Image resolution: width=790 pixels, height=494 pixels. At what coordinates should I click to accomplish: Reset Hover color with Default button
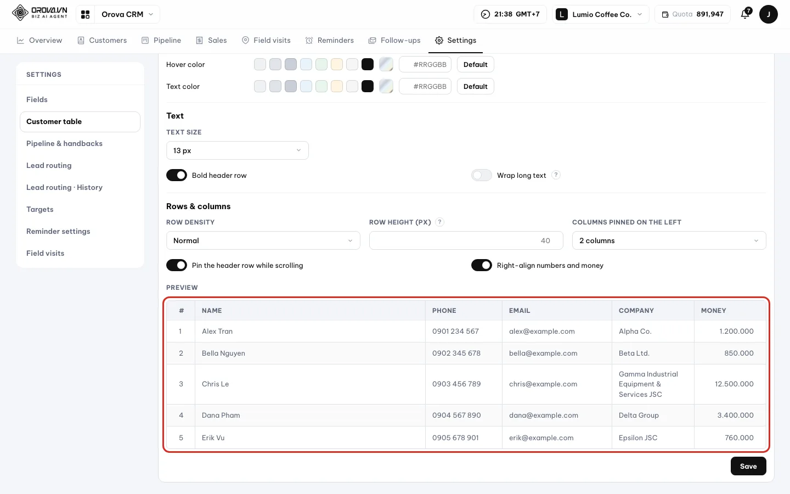[x=476, y=64]
